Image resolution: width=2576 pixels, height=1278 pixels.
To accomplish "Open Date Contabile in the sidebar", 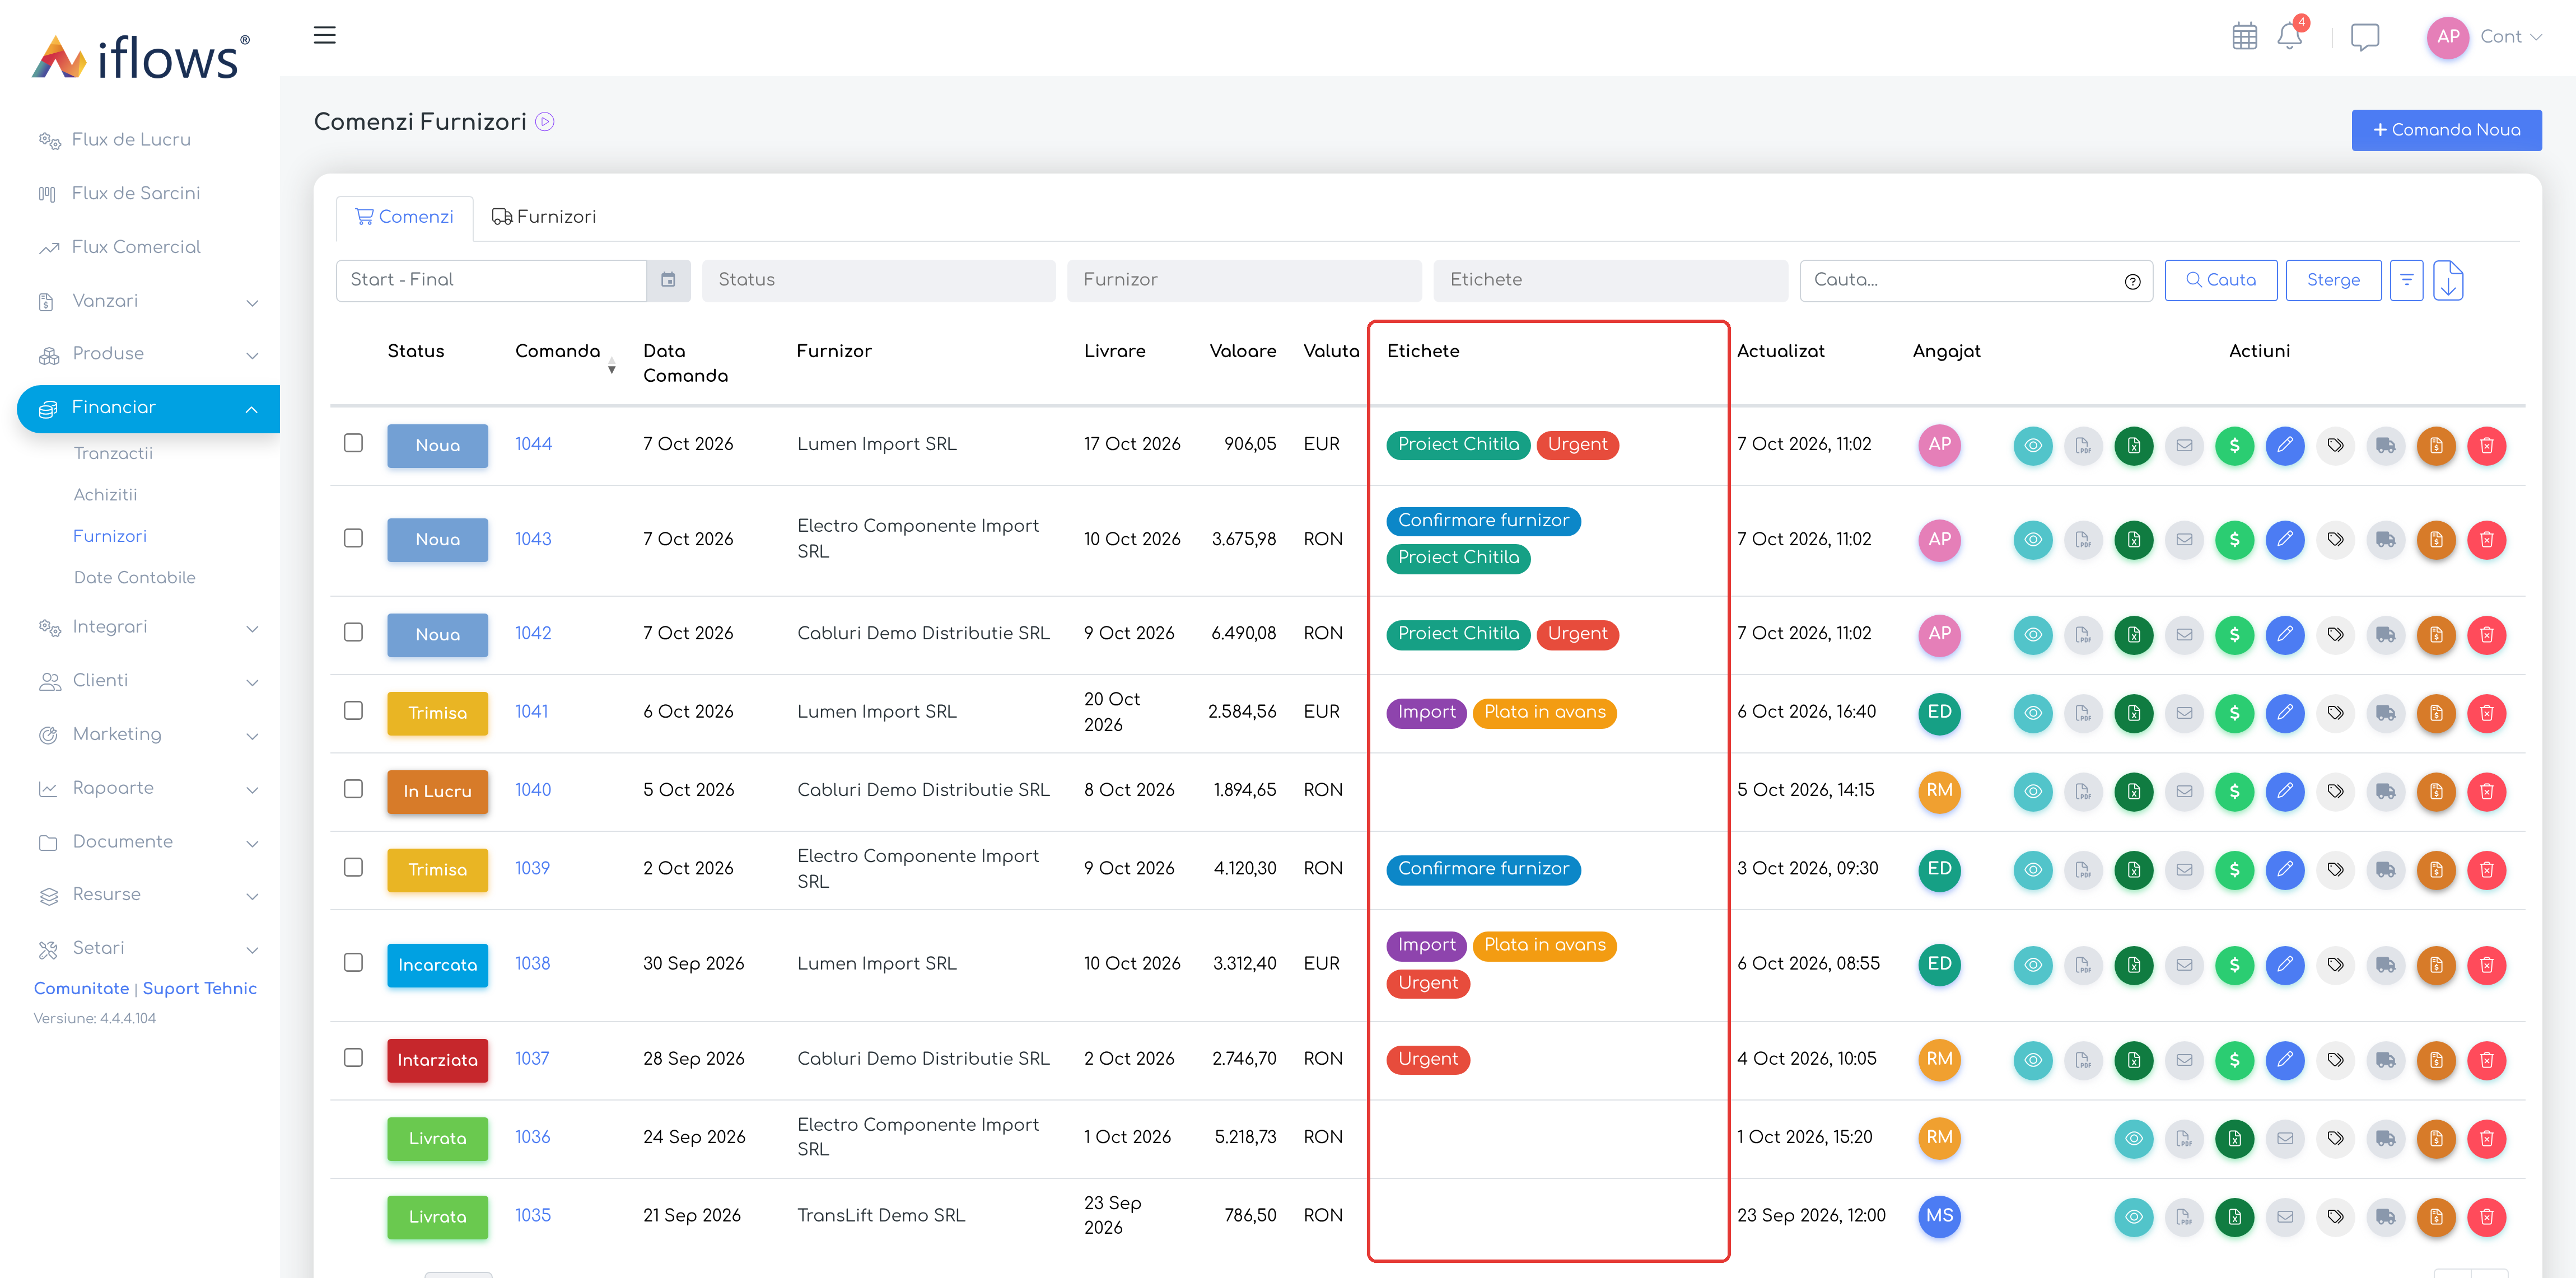I will [134, 577].
